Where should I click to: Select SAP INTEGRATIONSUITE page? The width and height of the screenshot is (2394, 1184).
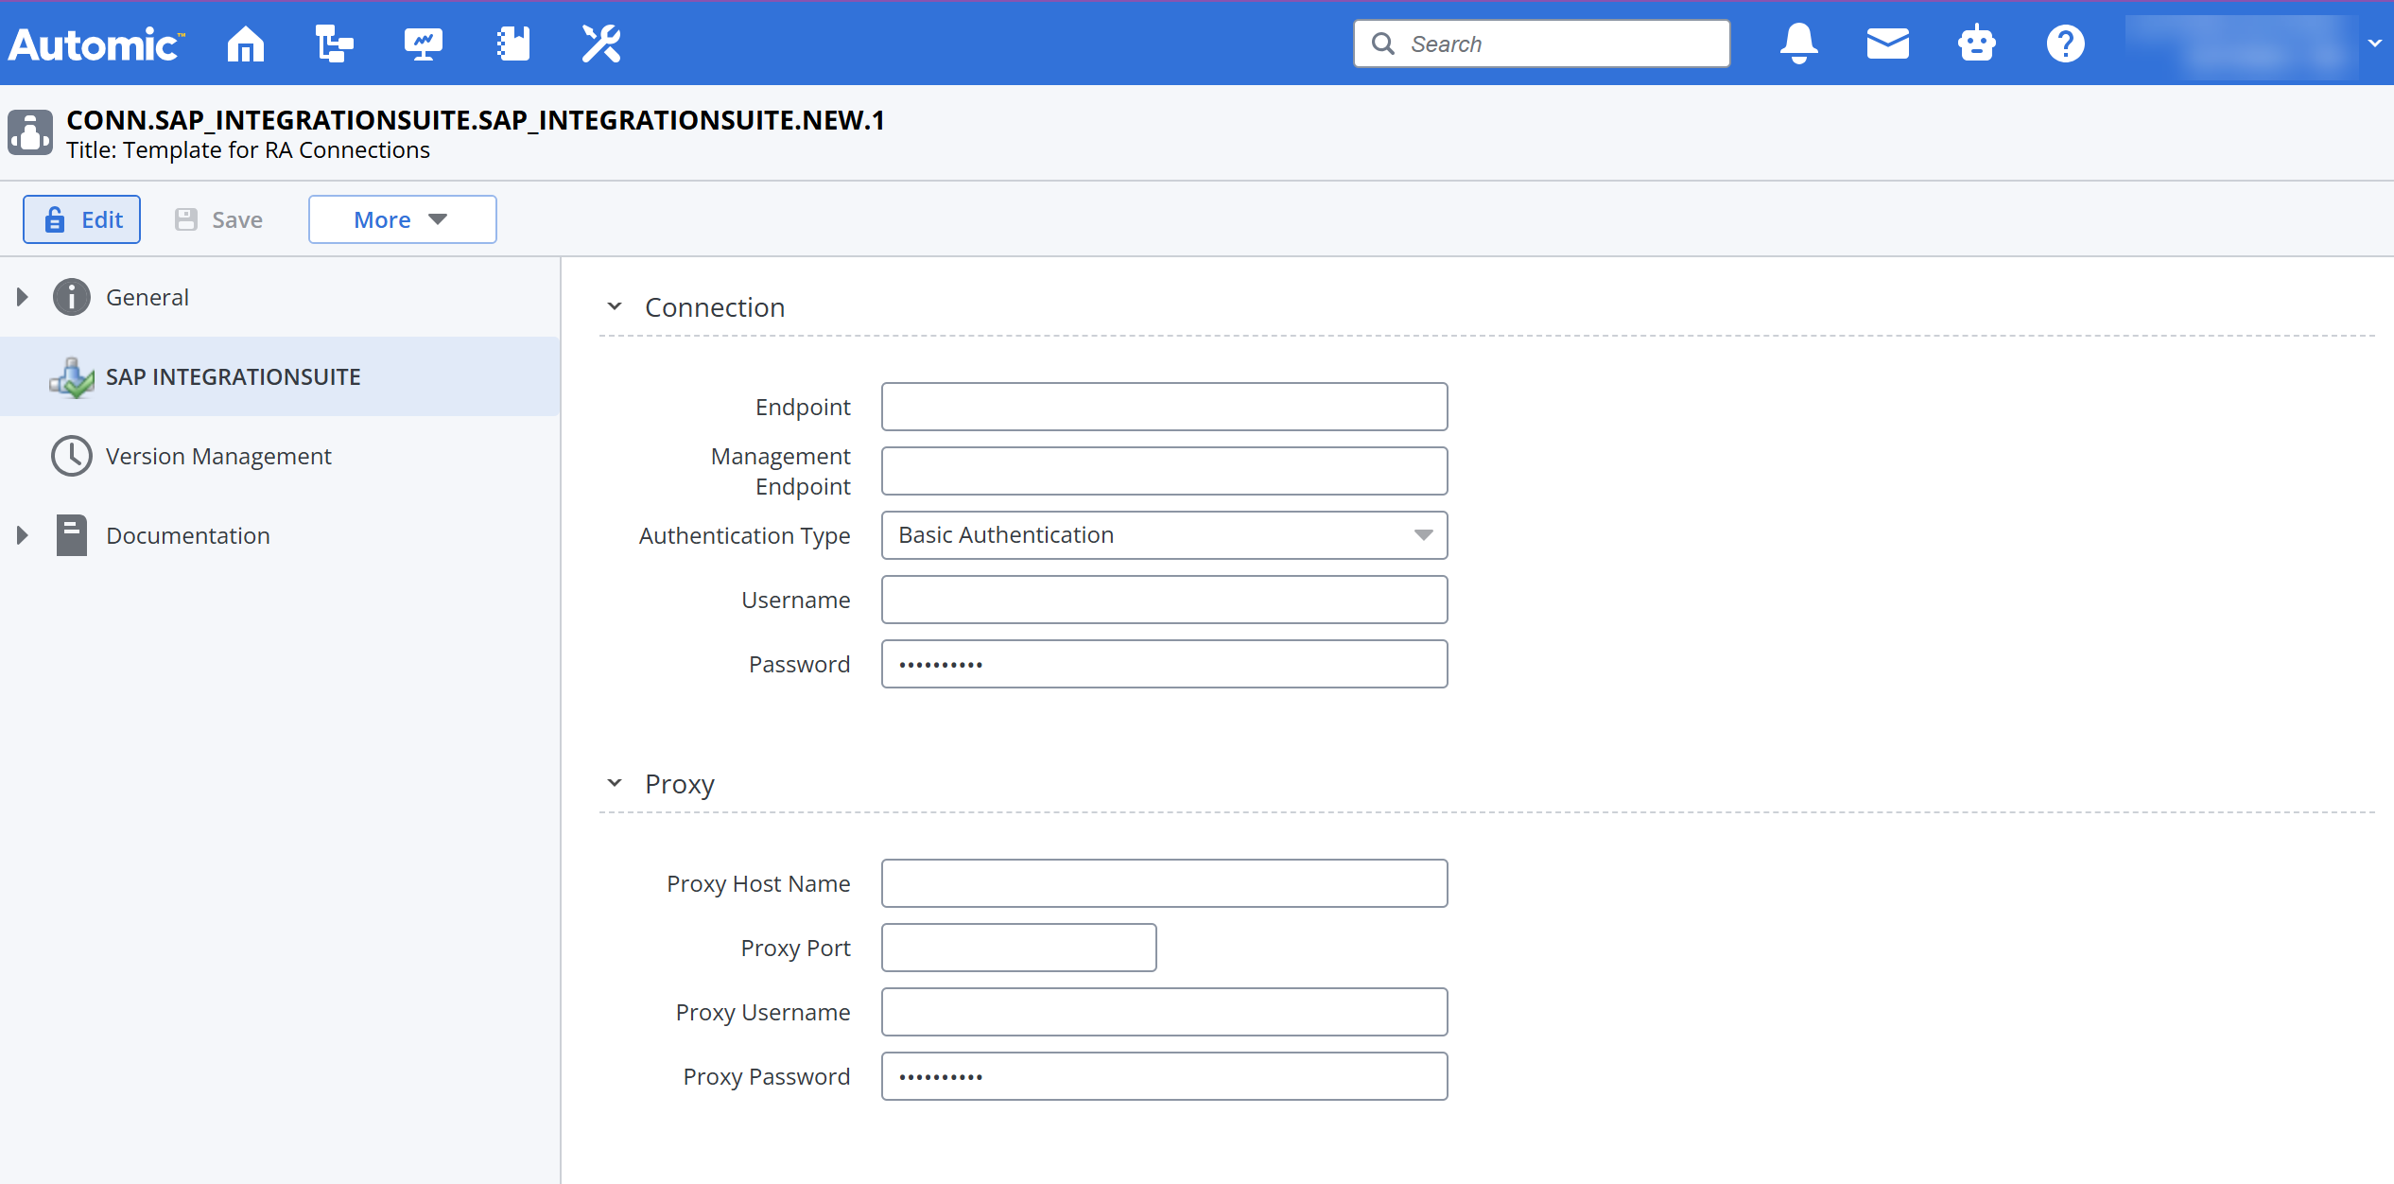coord(280,376)
